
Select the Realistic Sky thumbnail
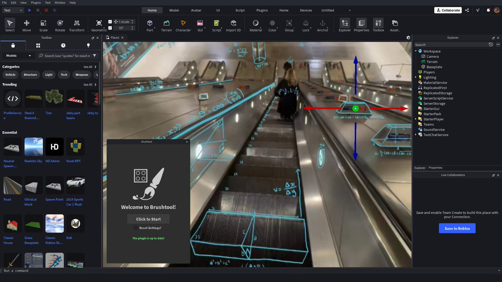33,147
